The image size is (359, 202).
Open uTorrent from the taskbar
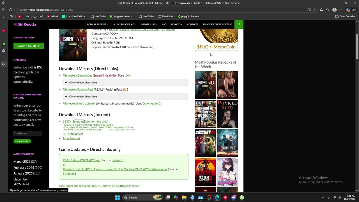pyautogui.click(x=242, y=198)
